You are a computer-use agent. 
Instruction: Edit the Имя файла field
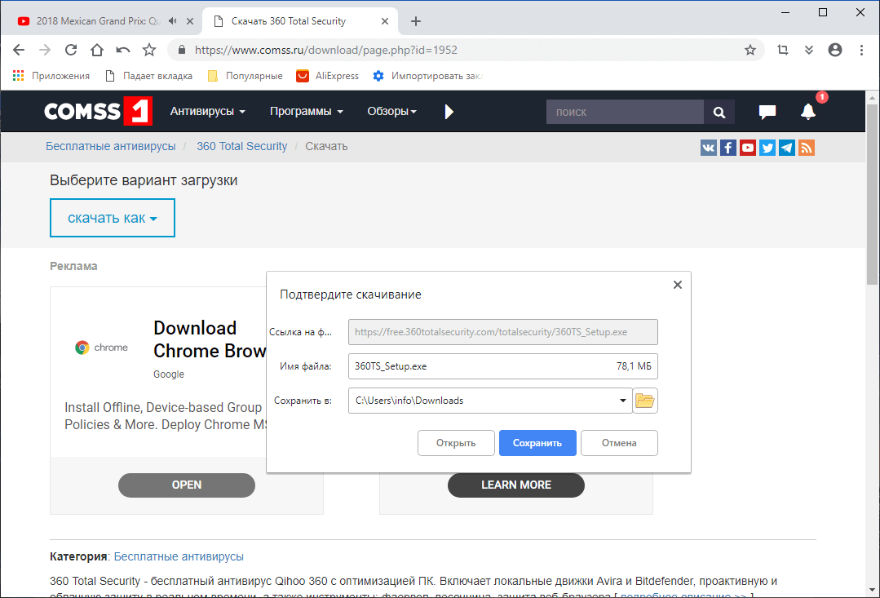point(503,366)
